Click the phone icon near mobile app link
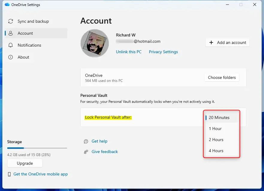The width and height of the screenshot is (264, 191). pyautogui.click(x=9, y=174)
